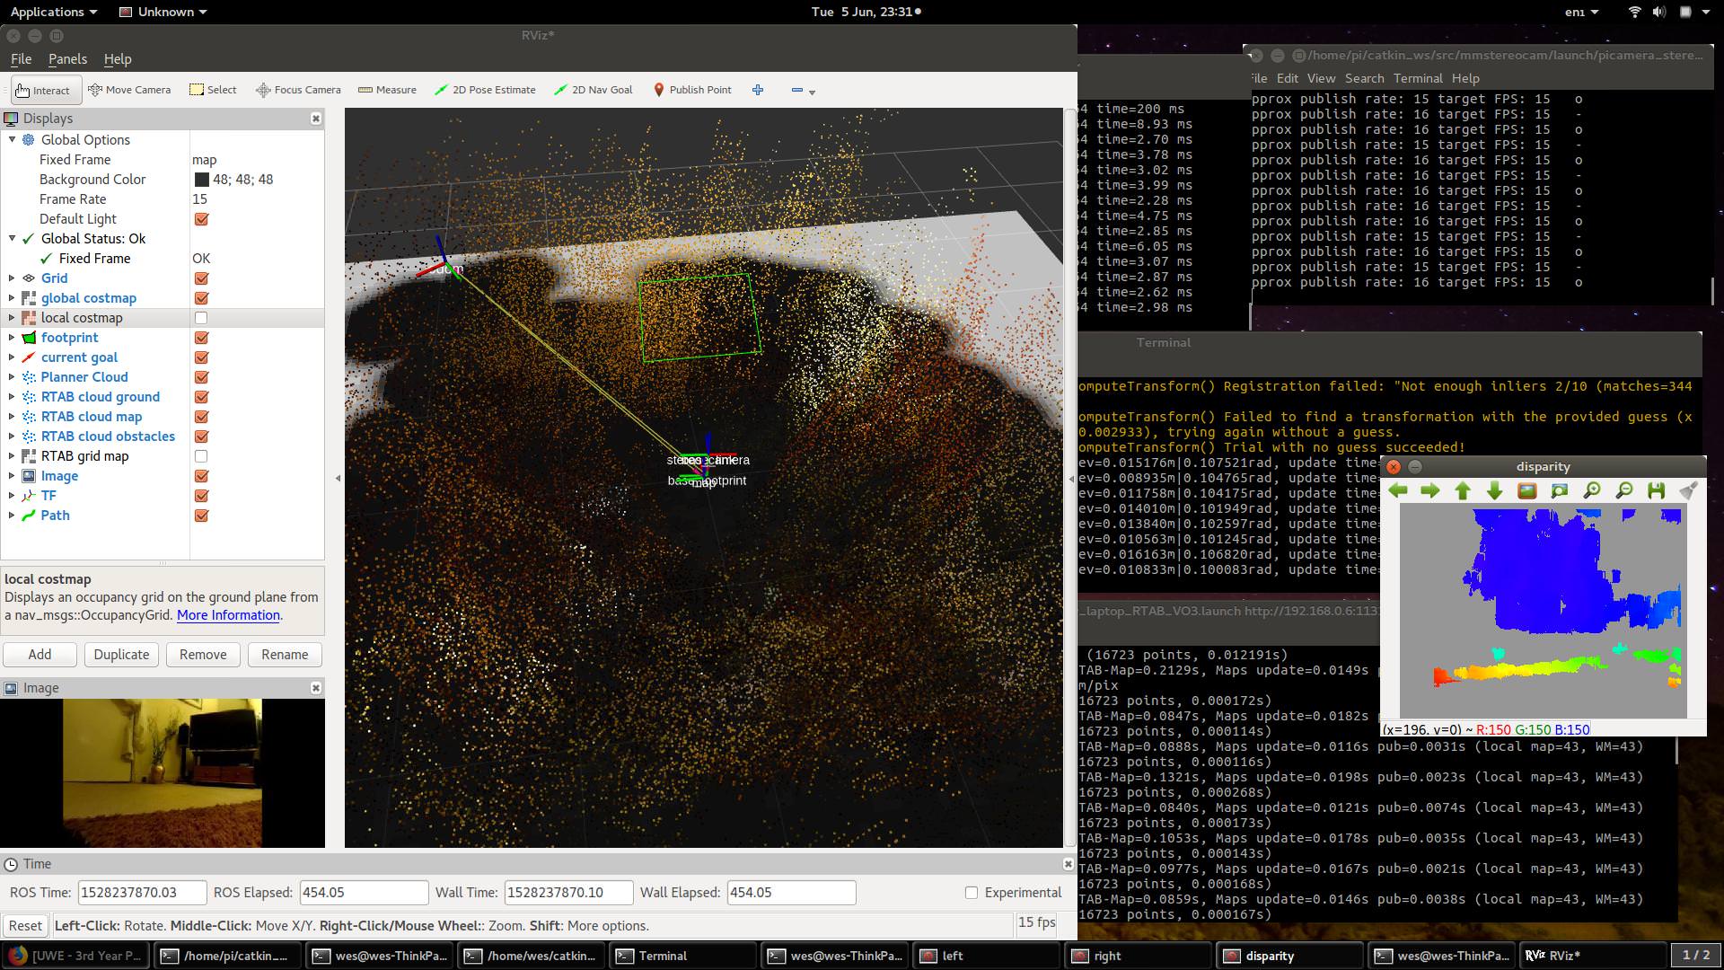Choose the Focus Camera tool

click(x=298, y=90)
